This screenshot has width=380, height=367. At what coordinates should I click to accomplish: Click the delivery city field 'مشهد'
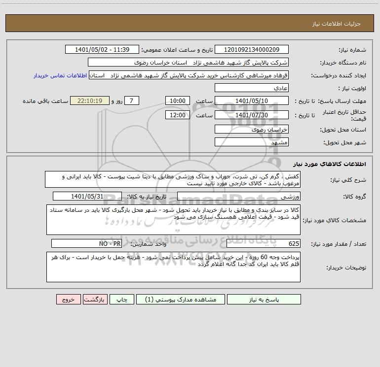click(252, 142)
